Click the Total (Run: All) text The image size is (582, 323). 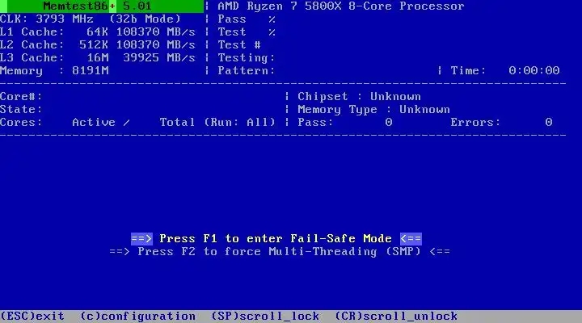point(217,123)
